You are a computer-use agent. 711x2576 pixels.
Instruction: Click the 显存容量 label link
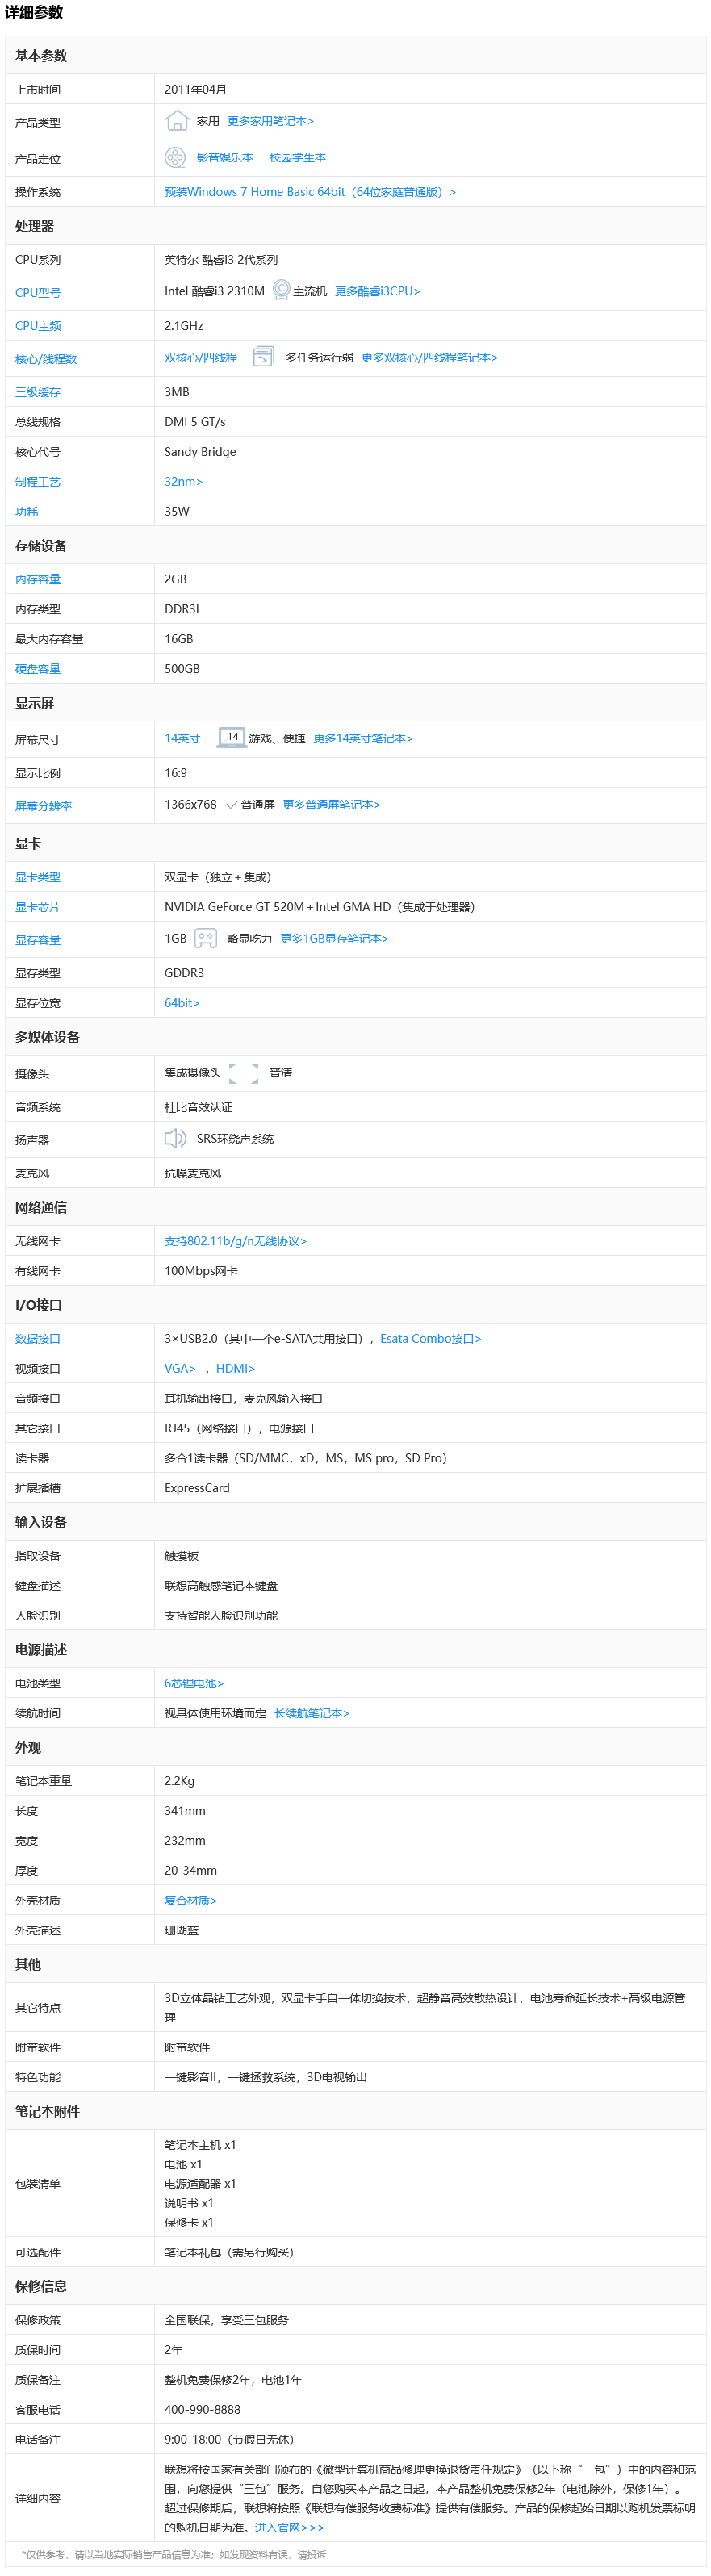[38, 940]
